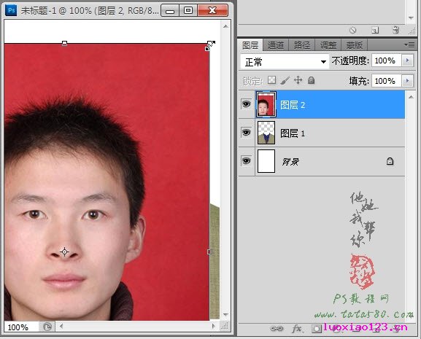421x339 pixels.
Task: Click the canvas scroll right arrow
Action: [x=214, y=326]
